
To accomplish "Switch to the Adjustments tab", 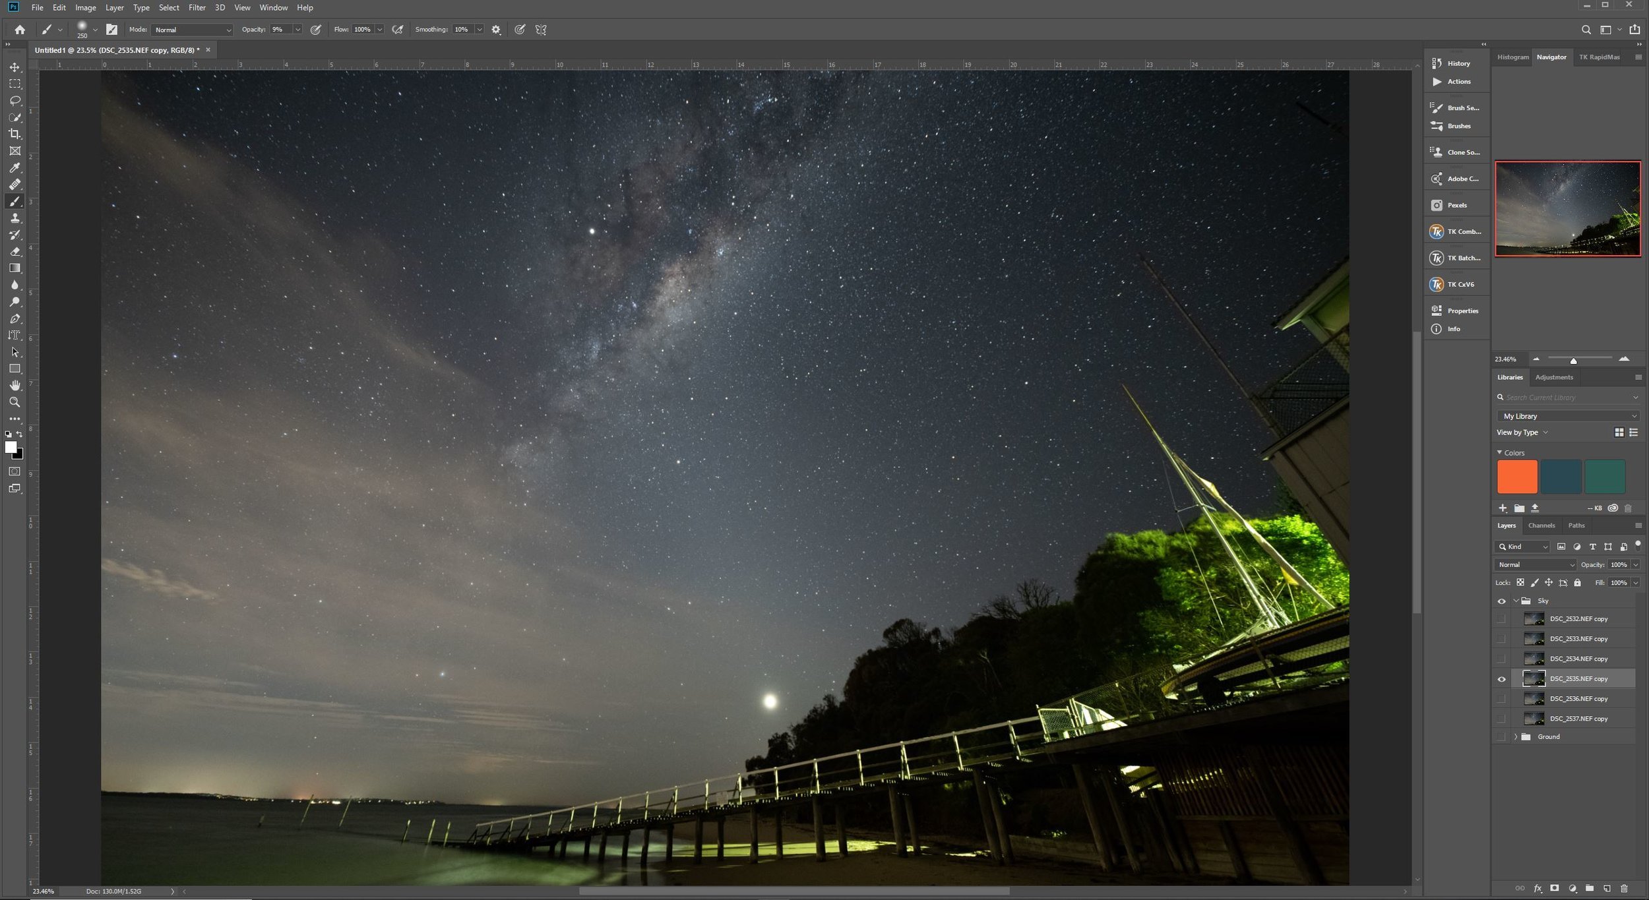I will point(1554,378).
